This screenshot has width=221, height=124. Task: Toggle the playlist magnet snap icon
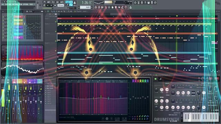[48, 11]
